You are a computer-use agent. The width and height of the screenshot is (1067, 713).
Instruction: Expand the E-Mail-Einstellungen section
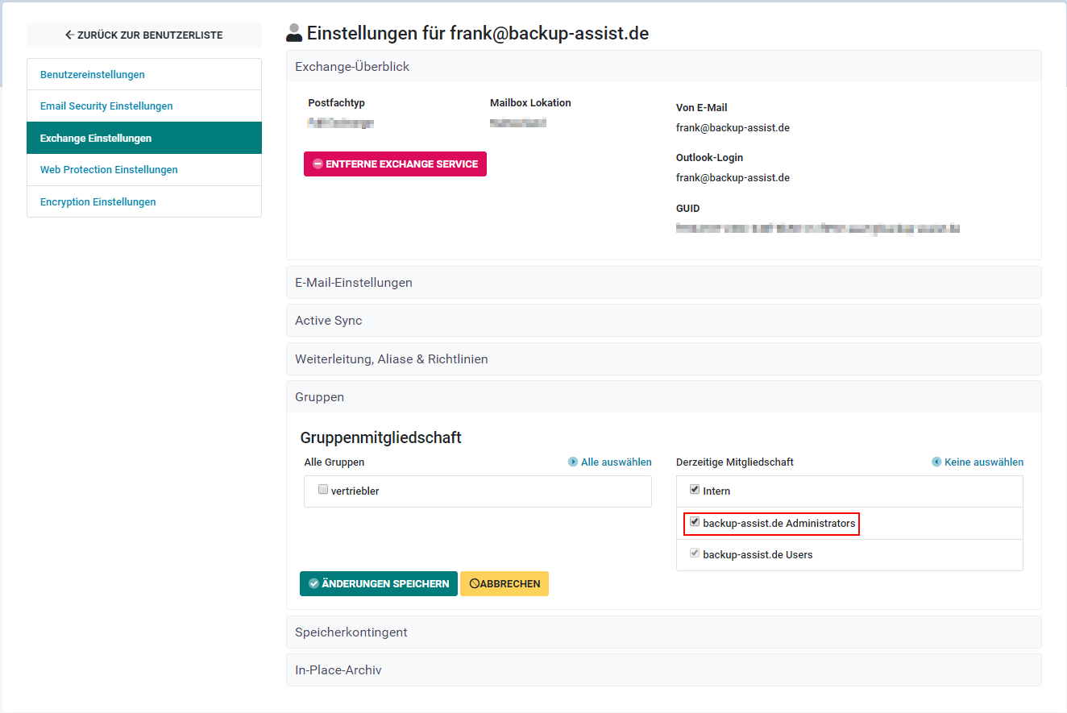(x=354, y=283)
